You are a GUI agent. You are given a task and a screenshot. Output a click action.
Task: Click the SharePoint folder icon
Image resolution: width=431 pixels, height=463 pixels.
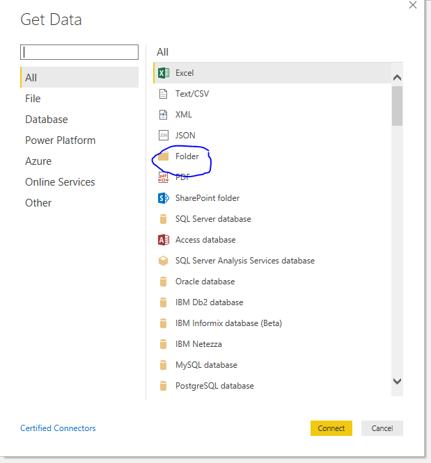tap(164, 198)
